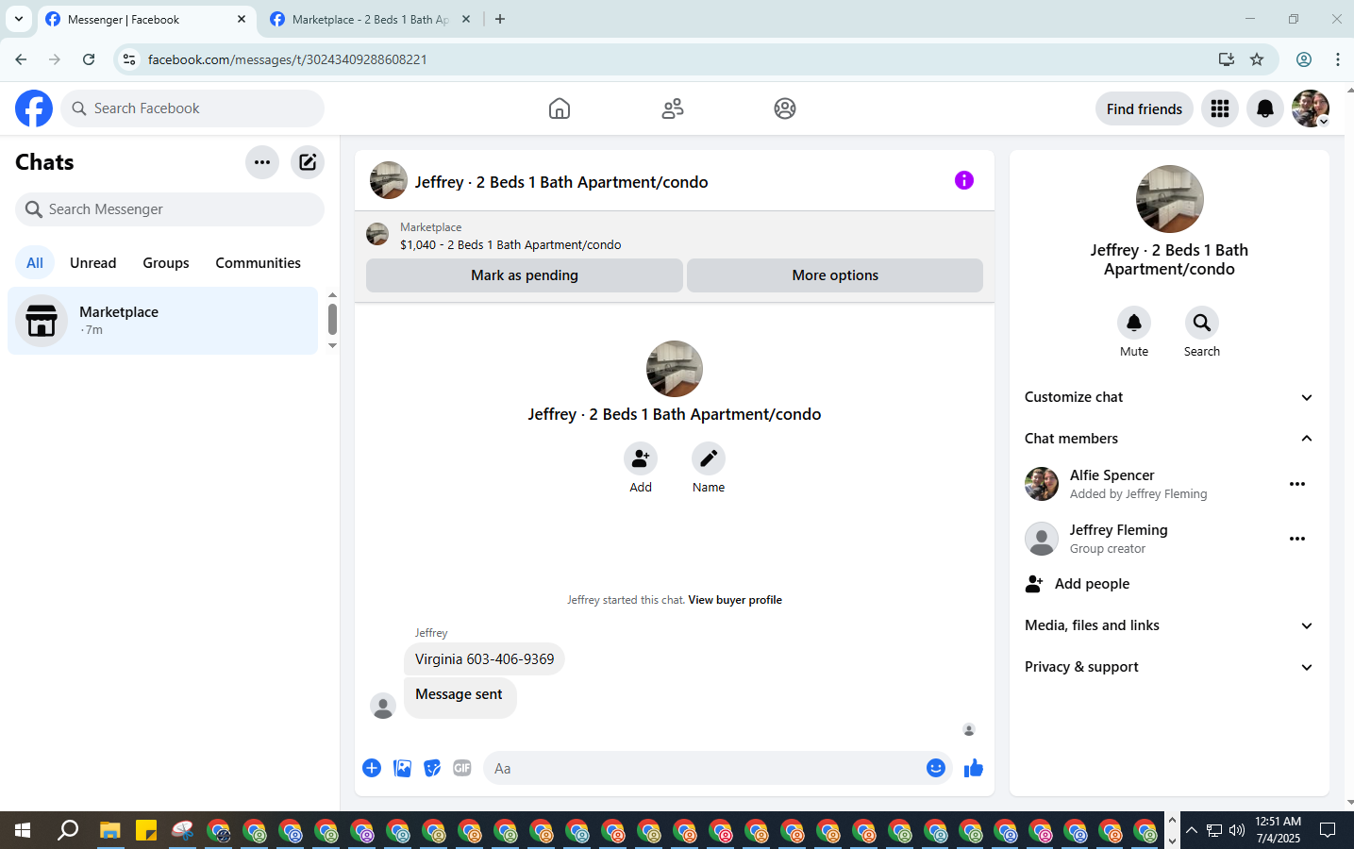Click More options button

click(x=835, y=275)
